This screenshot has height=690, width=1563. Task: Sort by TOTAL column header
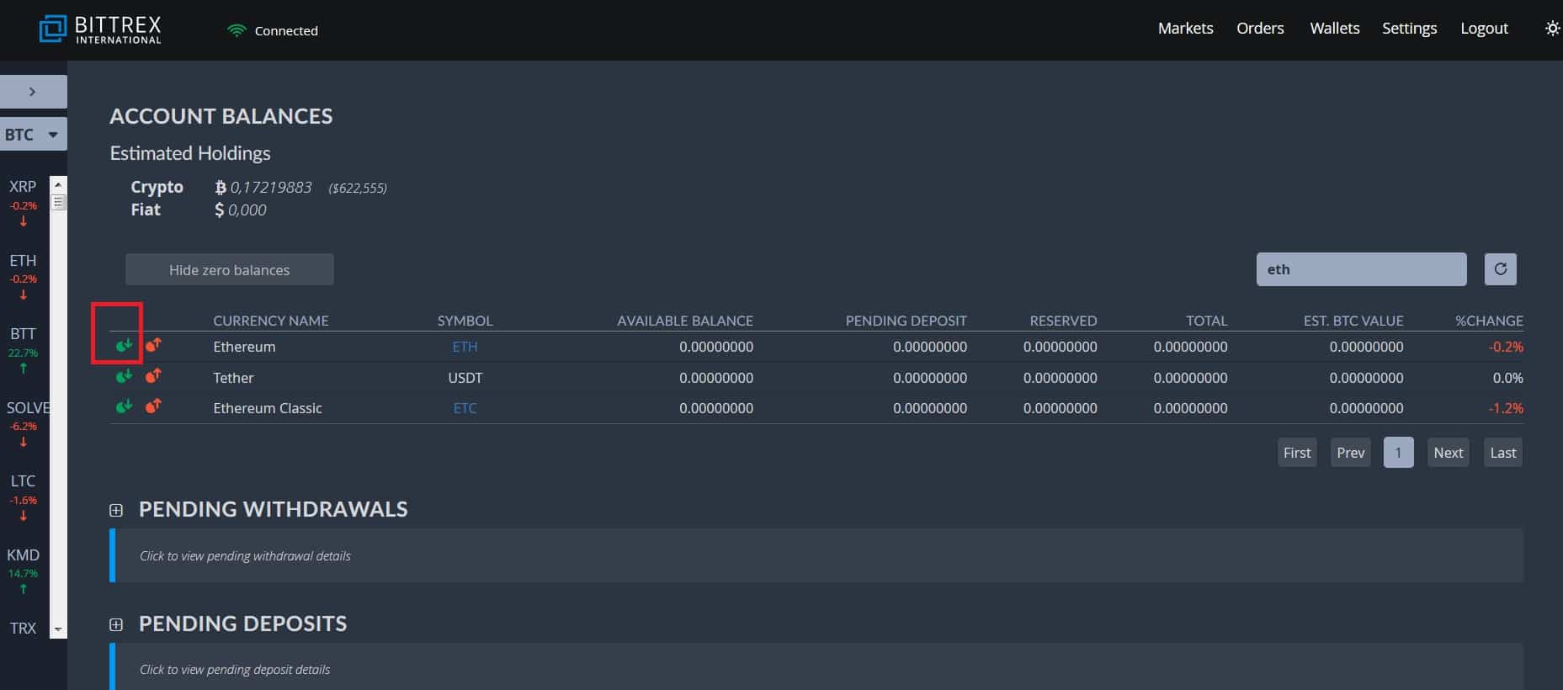pyautogui.click(x=1206, y=321)
